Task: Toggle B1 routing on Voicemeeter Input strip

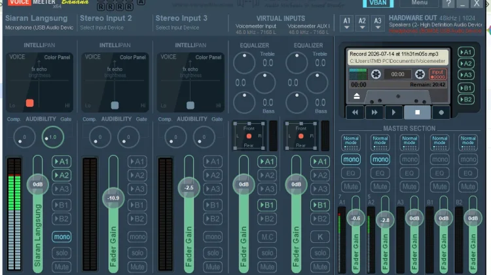Action: tap(267, 205)
